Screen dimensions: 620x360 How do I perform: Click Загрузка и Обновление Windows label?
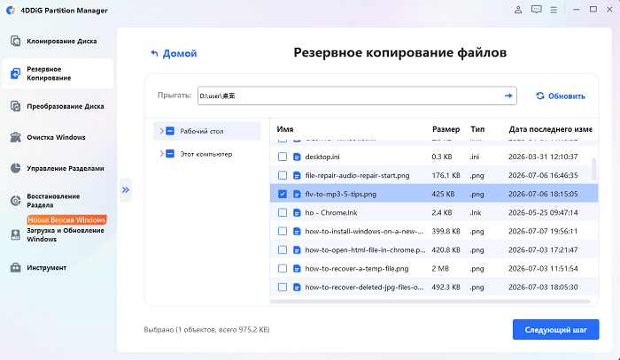point(66,235)
